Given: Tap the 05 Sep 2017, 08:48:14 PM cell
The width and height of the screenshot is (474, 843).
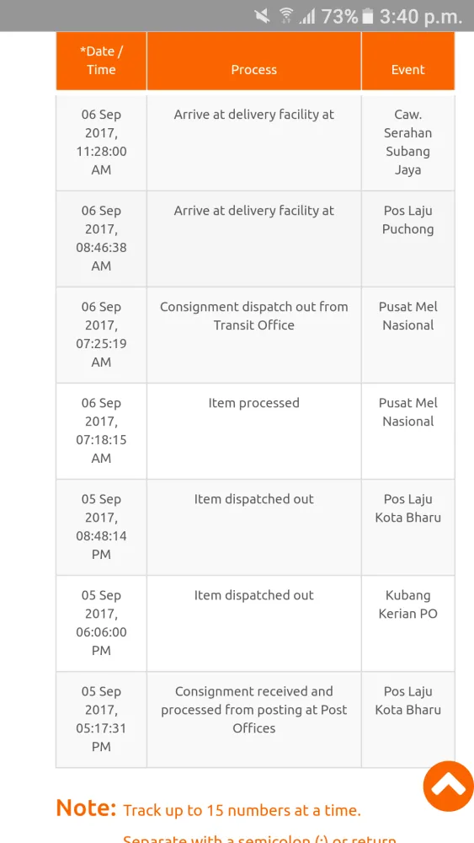Looking at the screenshot, I should (x=101, y=527).
